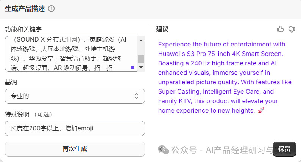Click the WeChat logo in the watermark

164,150
